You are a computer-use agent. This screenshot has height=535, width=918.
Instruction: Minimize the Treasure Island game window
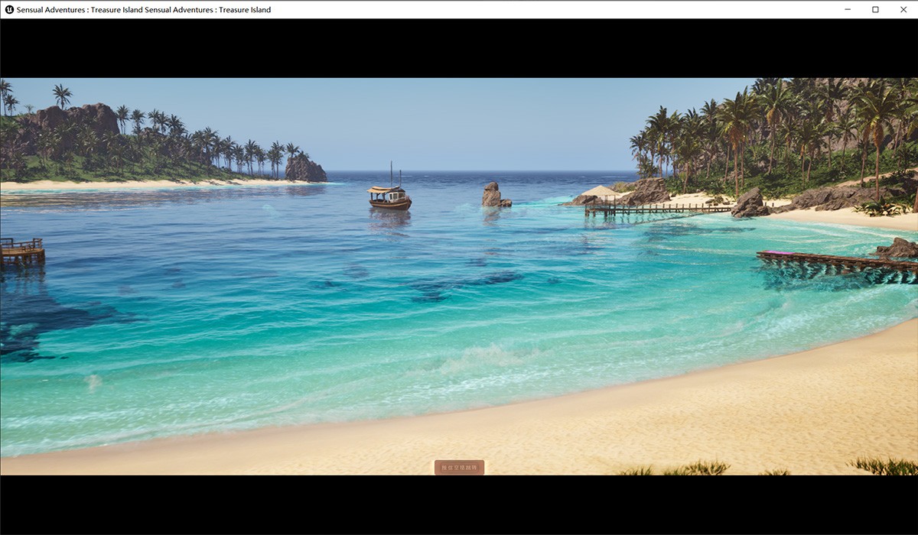(848, 9)
